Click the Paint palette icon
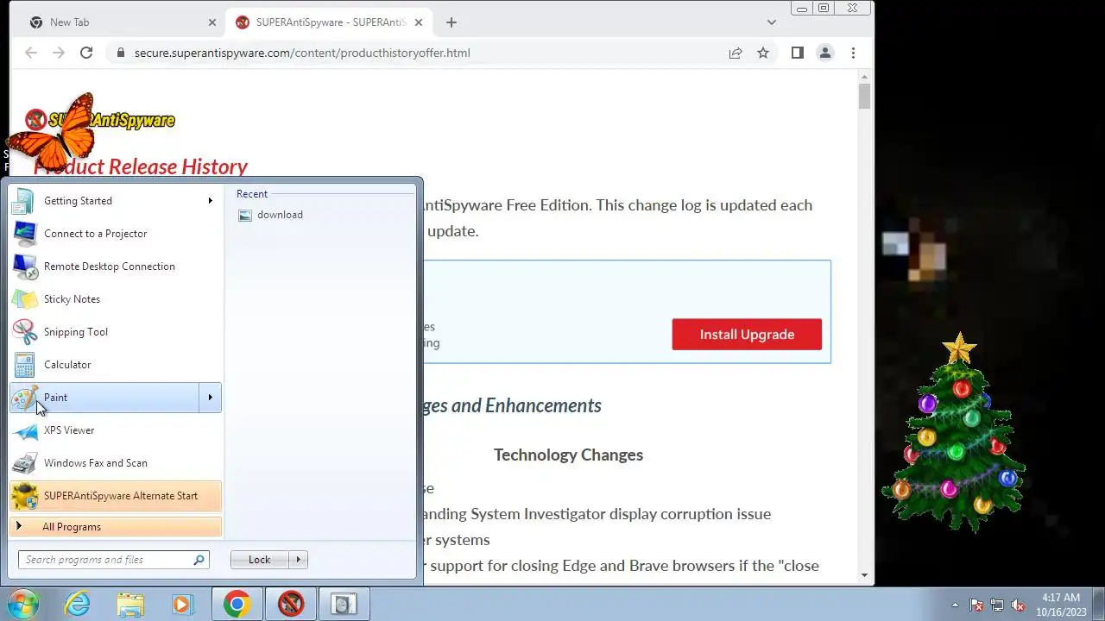This screenshot has width=1105, height=621. tap(24, 398)
